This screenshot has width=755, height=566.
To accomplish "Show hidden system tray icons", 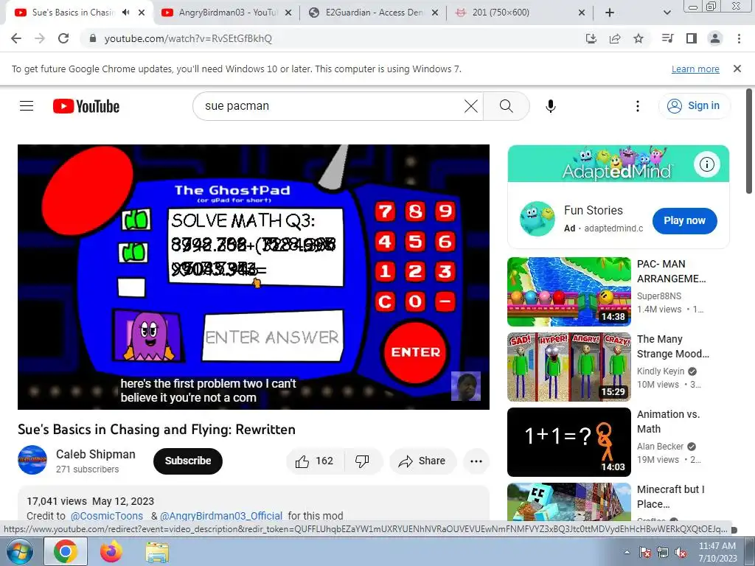I will 627,552.
